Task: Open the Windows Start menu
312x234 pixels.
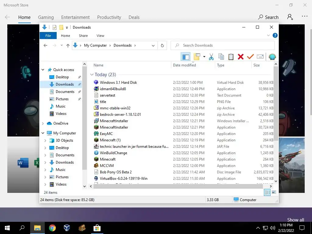Action: tap(7, 228)
